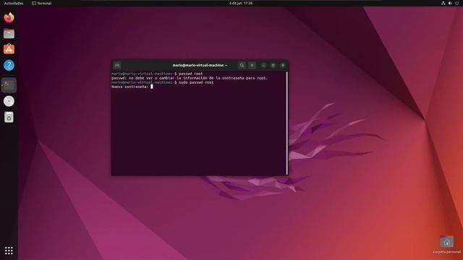Open the power menu icon
Viewport: 463px width, 260px height.
pos(456,3)
